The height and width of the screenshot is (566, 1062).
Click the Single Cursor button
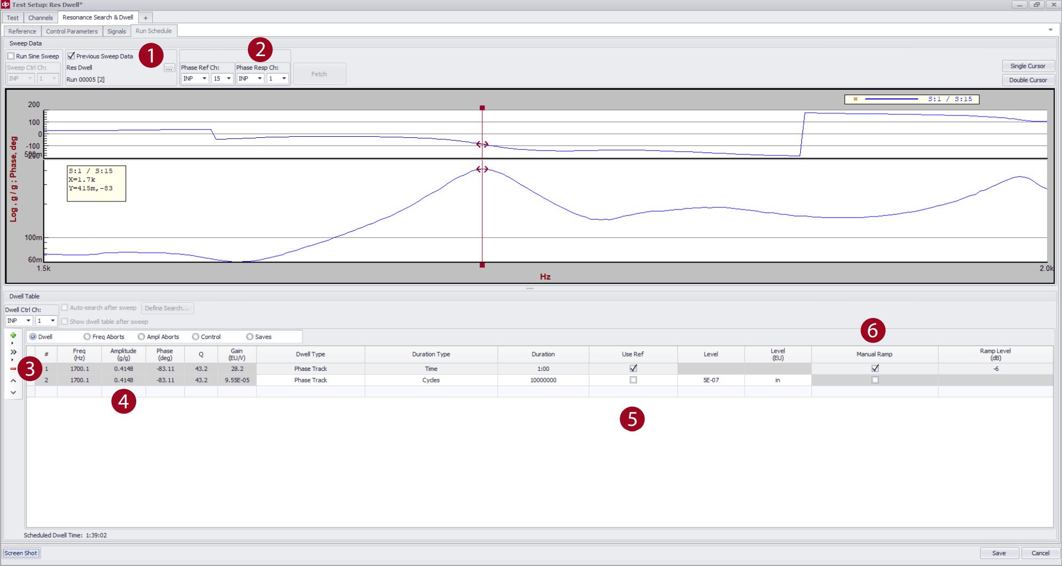[x=1028, y=66]
